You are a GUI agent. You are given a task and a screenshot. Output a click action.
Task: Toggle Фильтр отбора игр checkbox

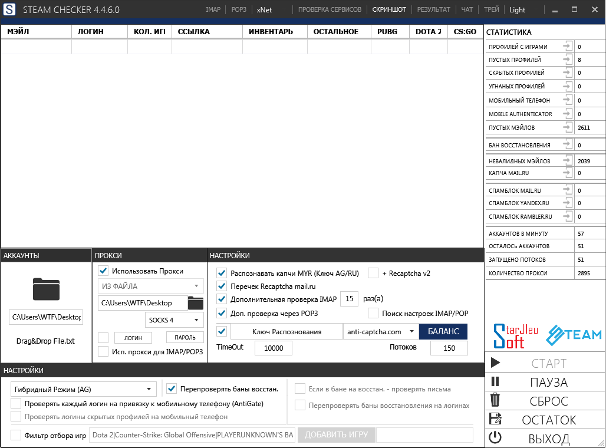(16, 436)
